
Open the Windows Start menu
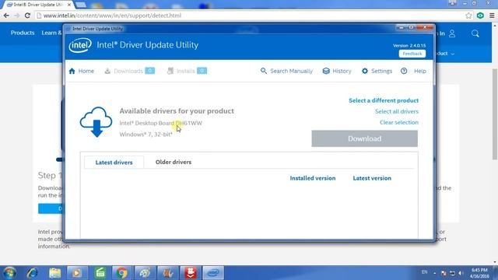pyautogui.click(x=9, y=273)
